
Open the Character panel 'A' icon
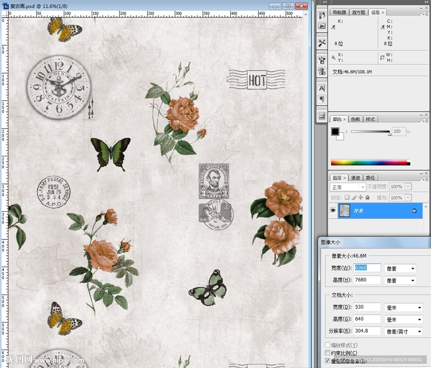(322, 88)
